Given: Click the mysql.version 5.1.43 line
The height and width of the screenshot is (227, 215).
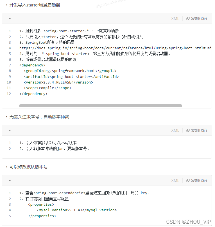Looking at the screenshot, I should 77,210.
